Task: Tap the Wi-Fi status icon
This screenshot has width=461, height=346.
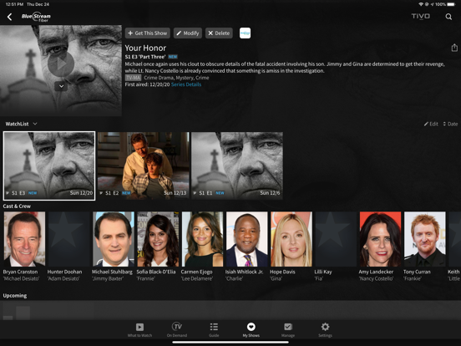Action: point(421,4)
